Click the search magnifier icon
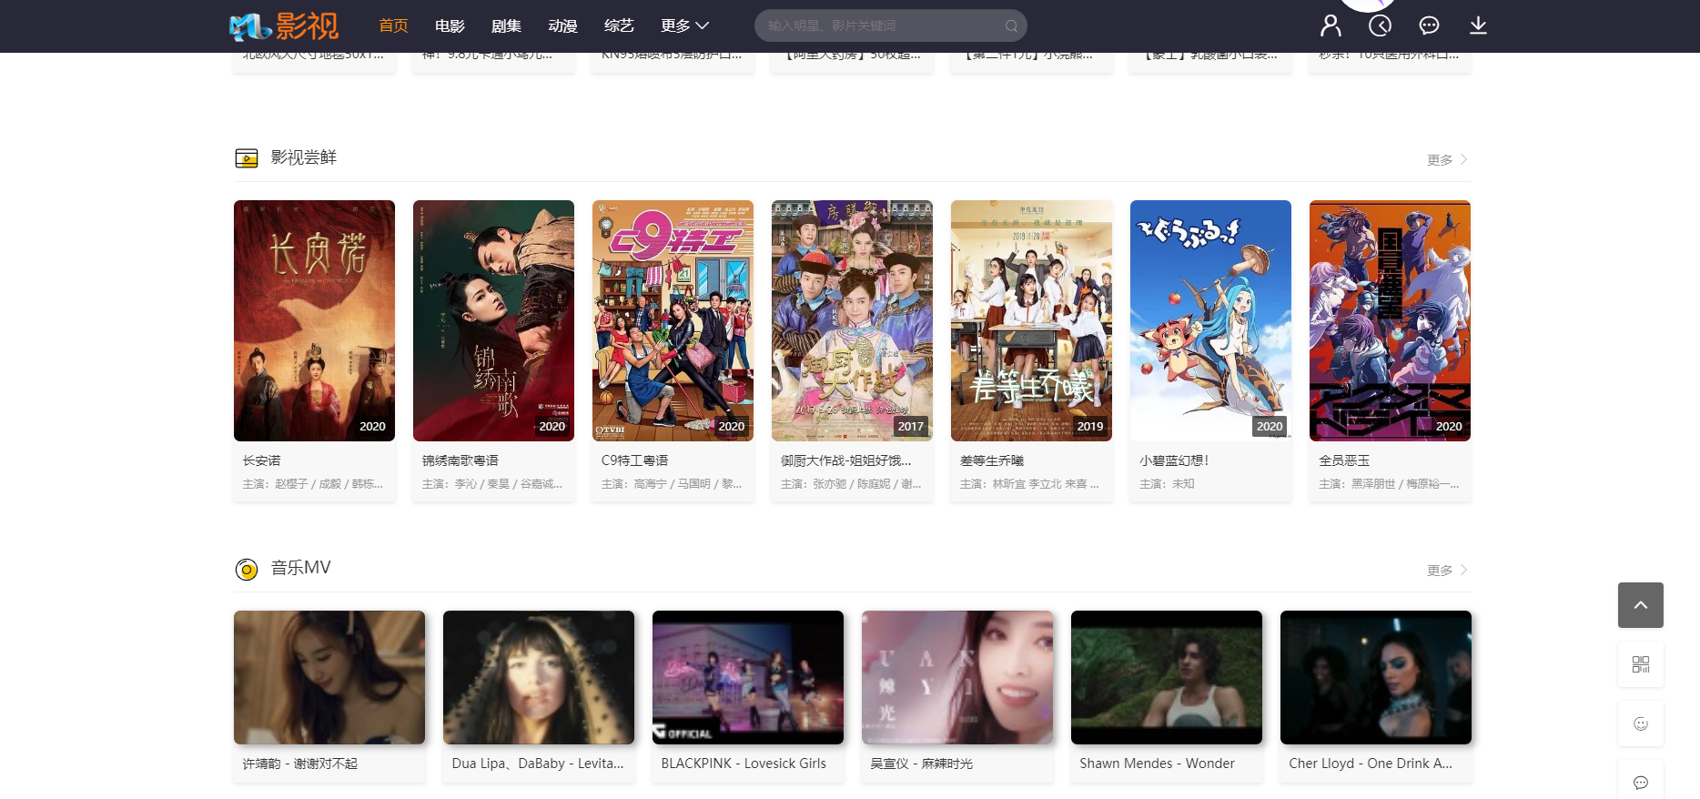Viewport: 1700px width, 799px height. [x=1011, y=26]
